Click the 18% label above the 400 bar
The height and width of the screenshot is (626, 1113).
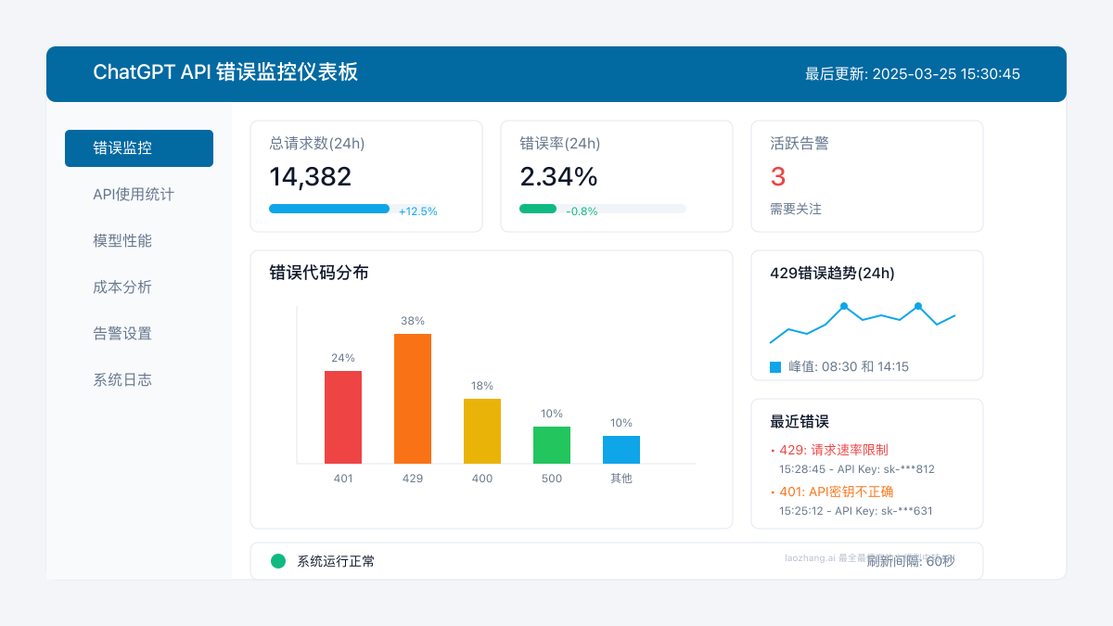[x=482, y=386]
